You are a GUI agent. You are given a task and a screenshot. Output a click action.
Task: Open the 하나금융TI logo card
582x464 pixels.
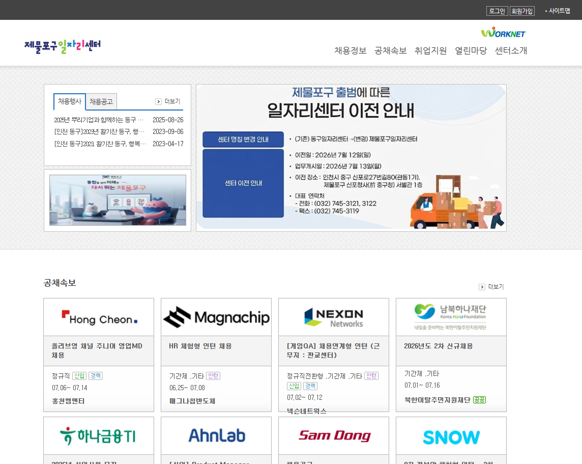pos(99,436)
